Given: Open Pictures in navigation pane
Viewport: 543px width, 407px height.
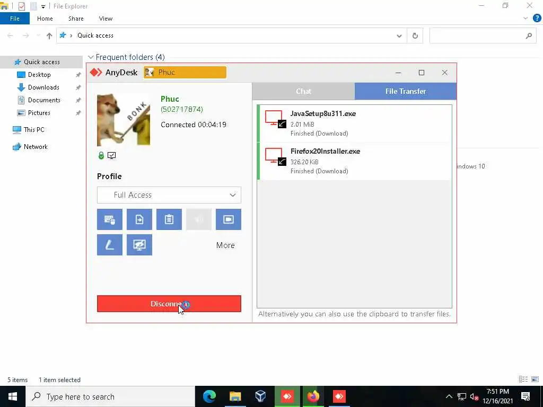Looking at the screenshot, I should tap(39, 113).
